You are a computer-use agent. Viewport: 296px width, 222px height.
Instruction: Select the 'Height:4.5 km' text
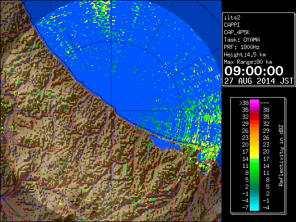tap(245, 55)
